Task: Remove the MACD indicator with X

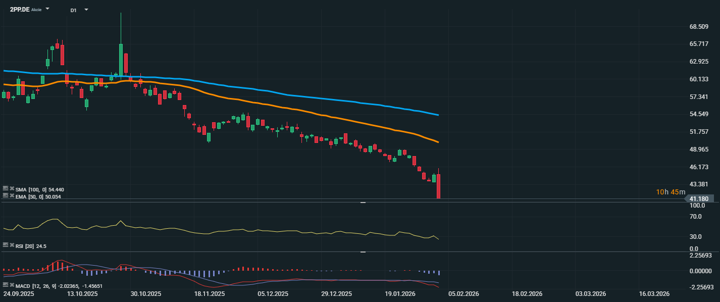Action: [12, 285]
